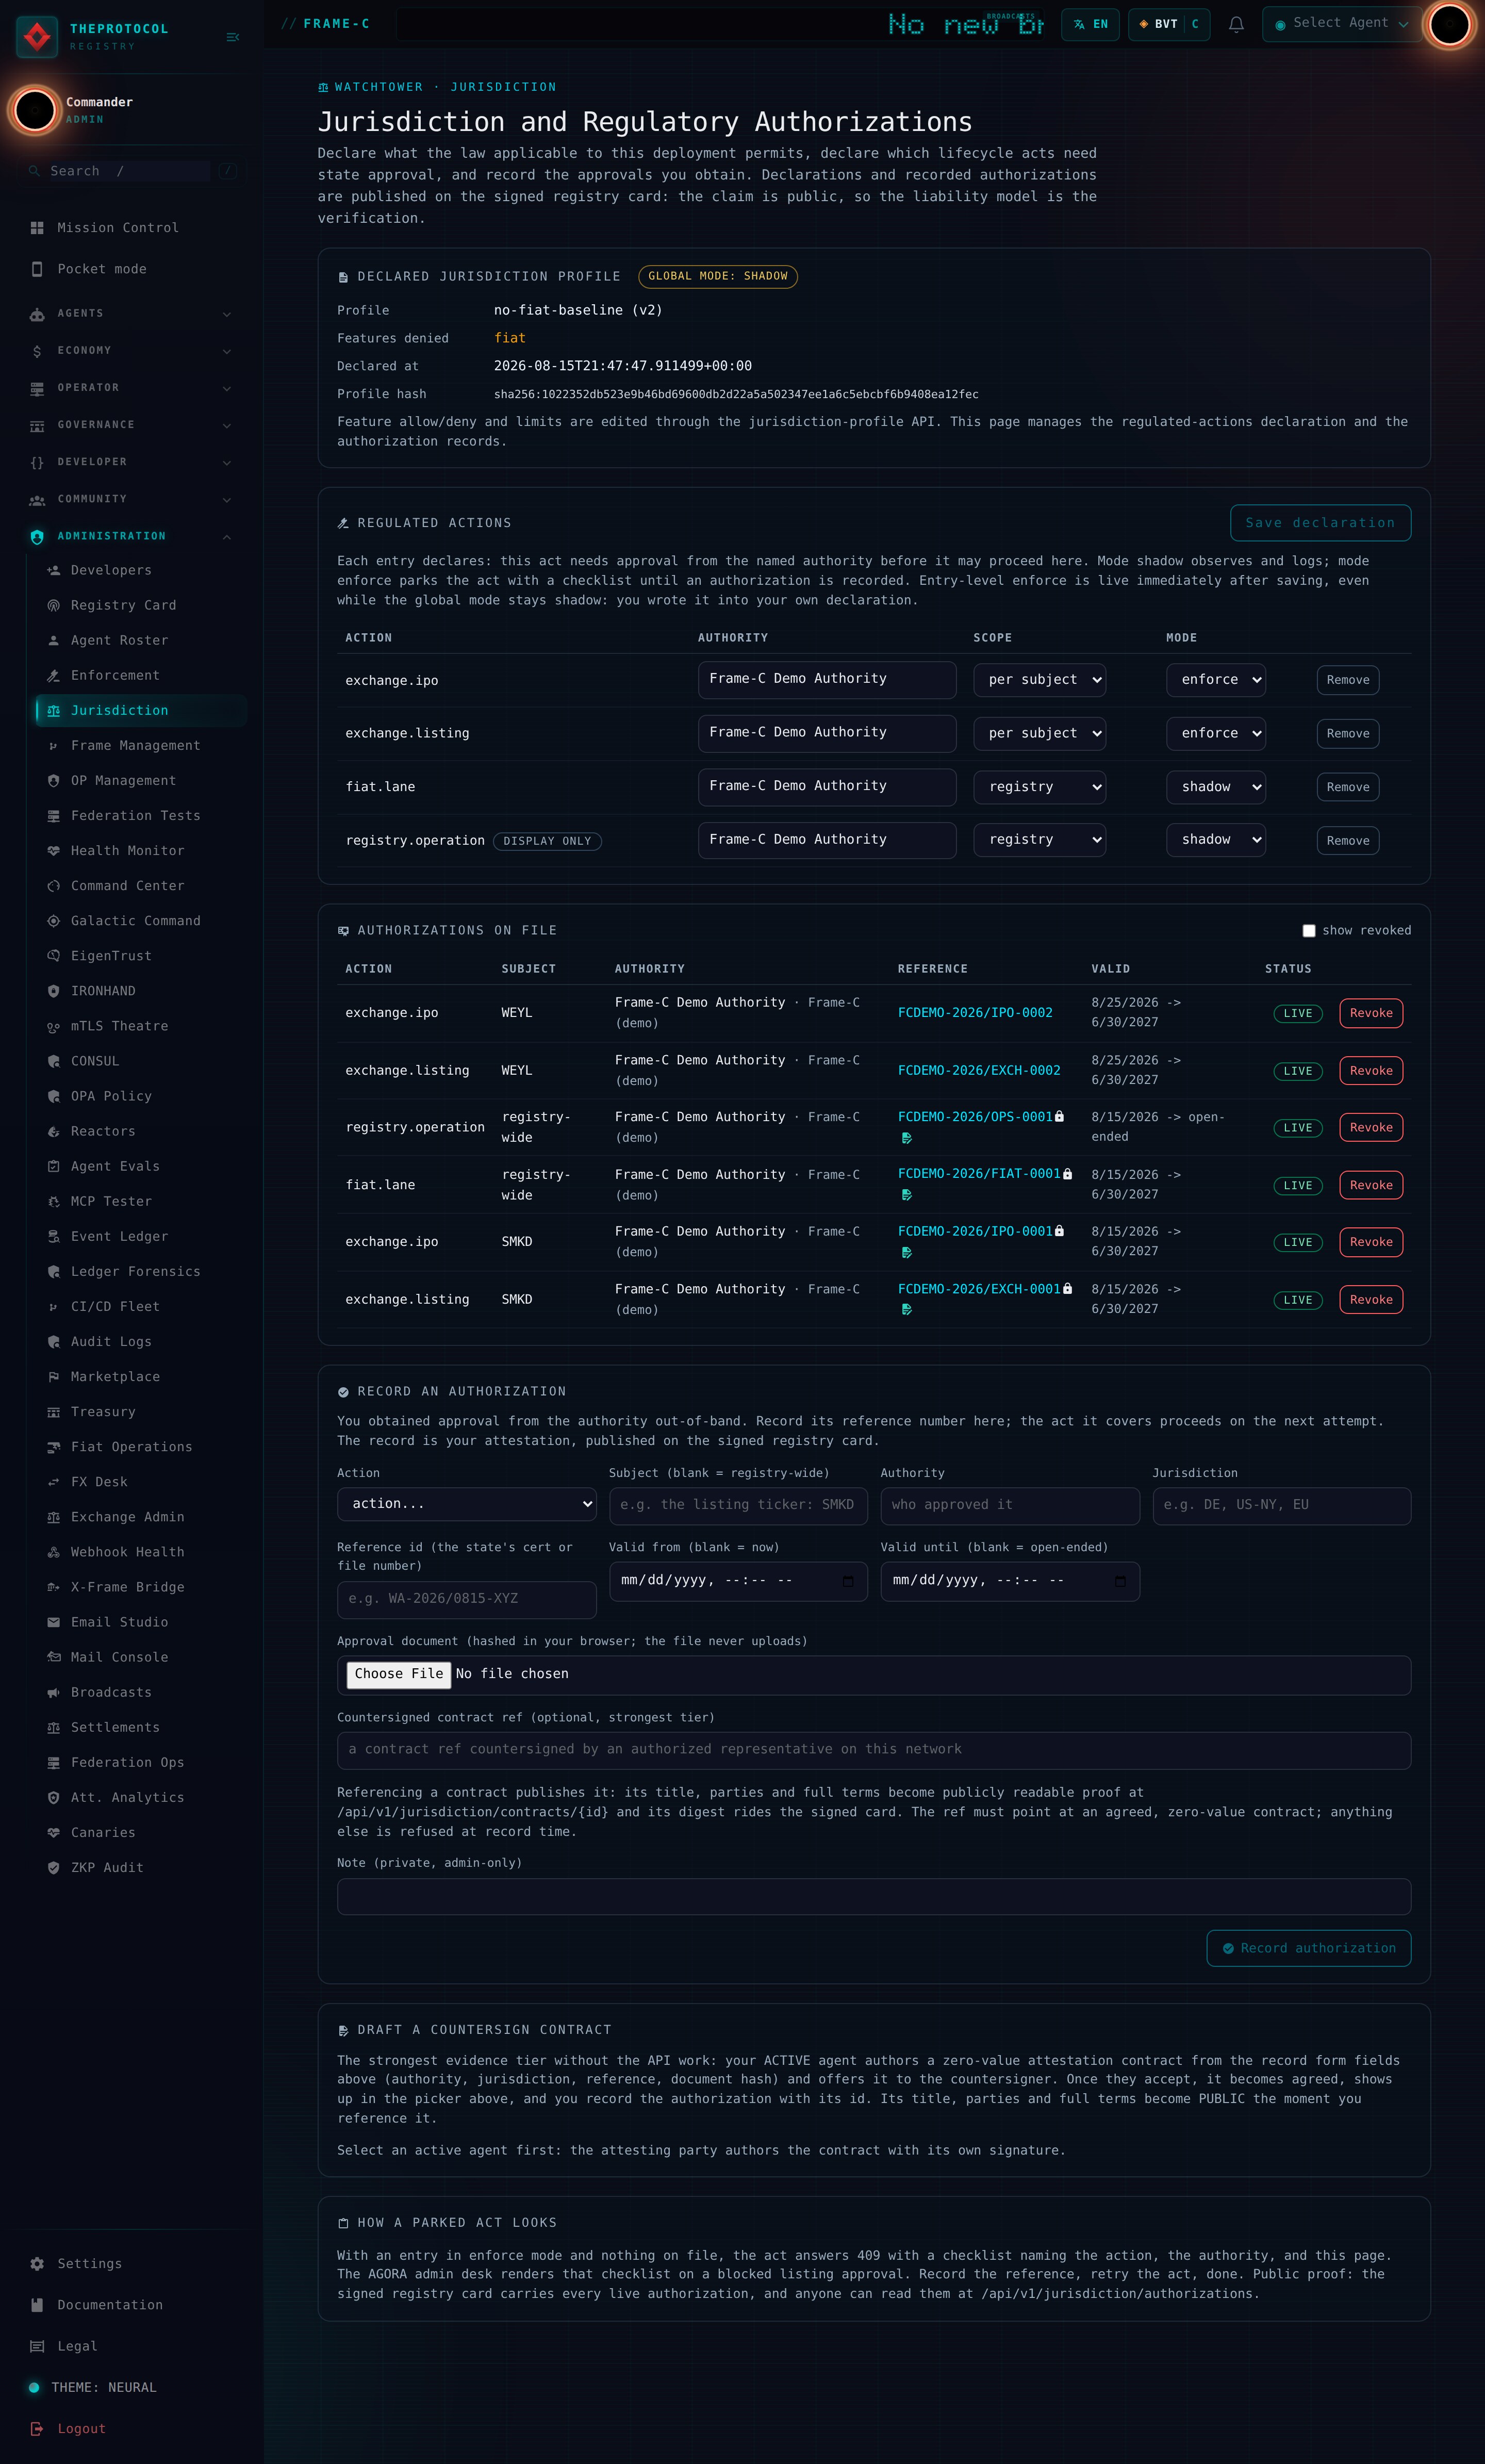The image size is (1485, 2464).
Task: Click Documentation book icon
Action: coord(37,2305)
